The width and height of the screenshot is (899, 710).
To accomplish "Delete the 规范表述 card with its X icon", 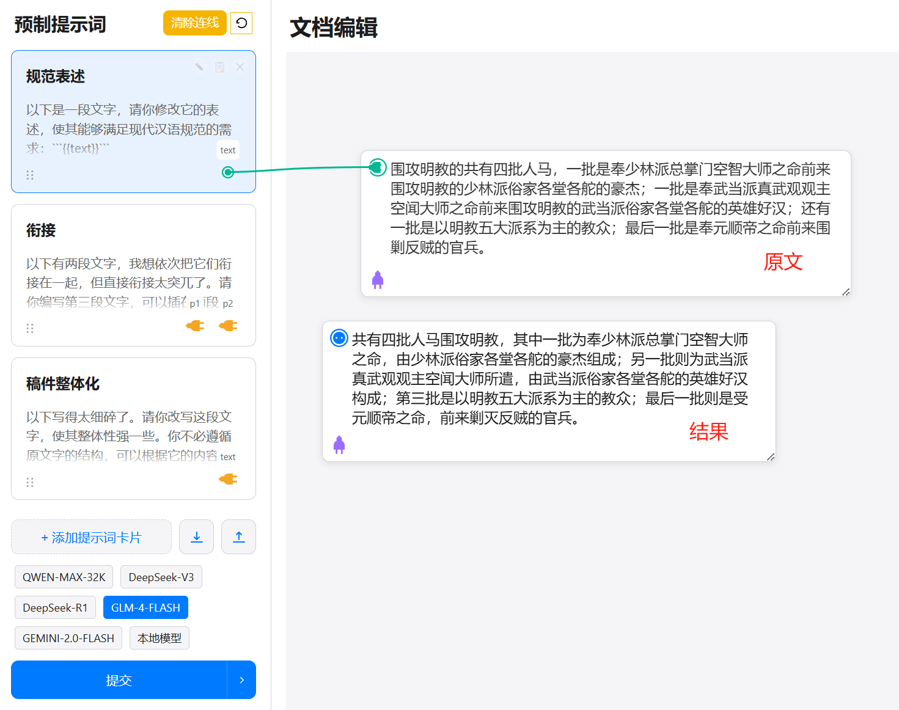I will [240, 67].
